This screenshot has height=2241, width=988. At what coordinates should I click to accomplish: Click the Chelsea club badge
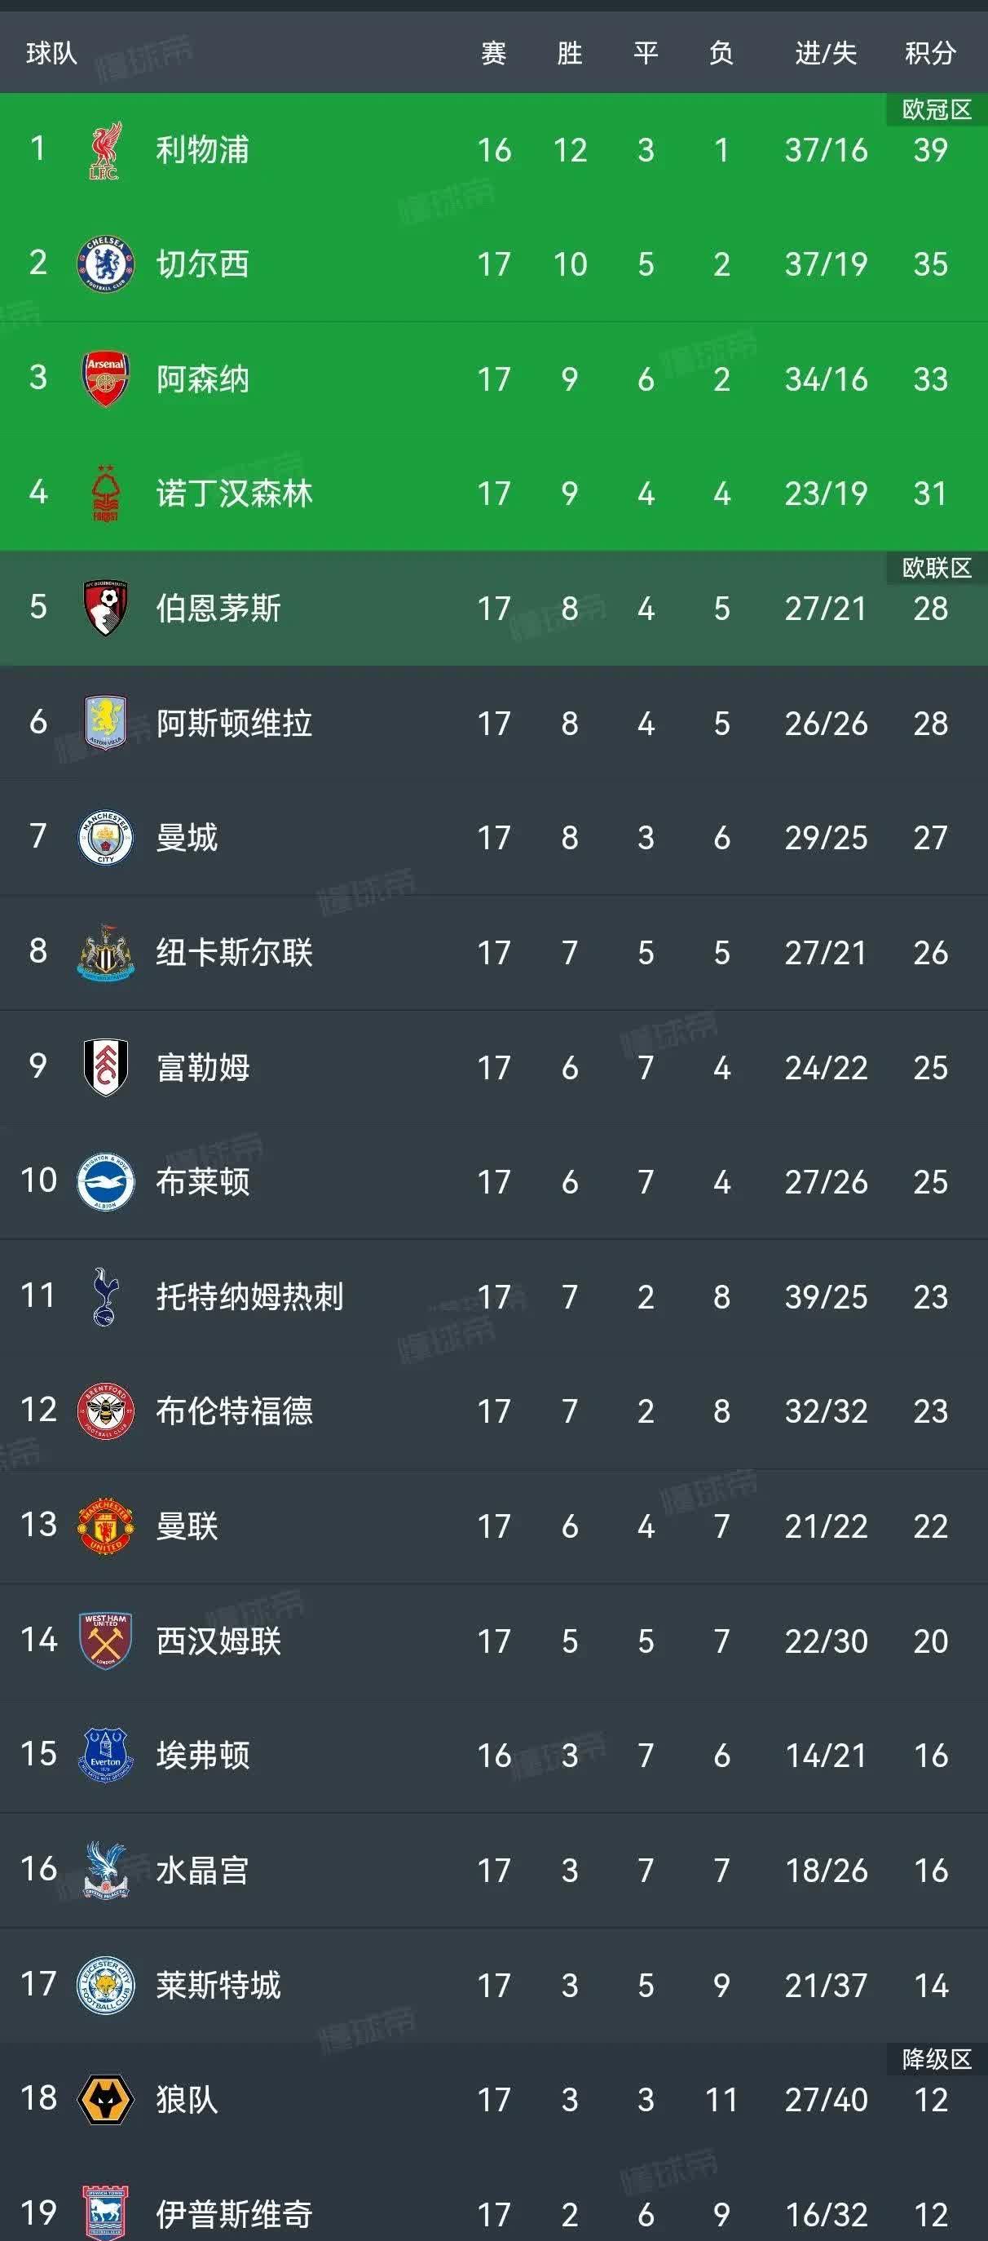click(104, 265)
